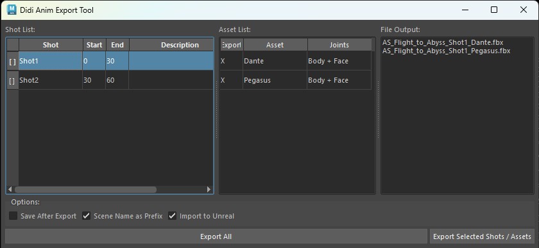Toggle the [ ] marker on Shot2 row
539x248 pixels.
(x=13, y=80)
